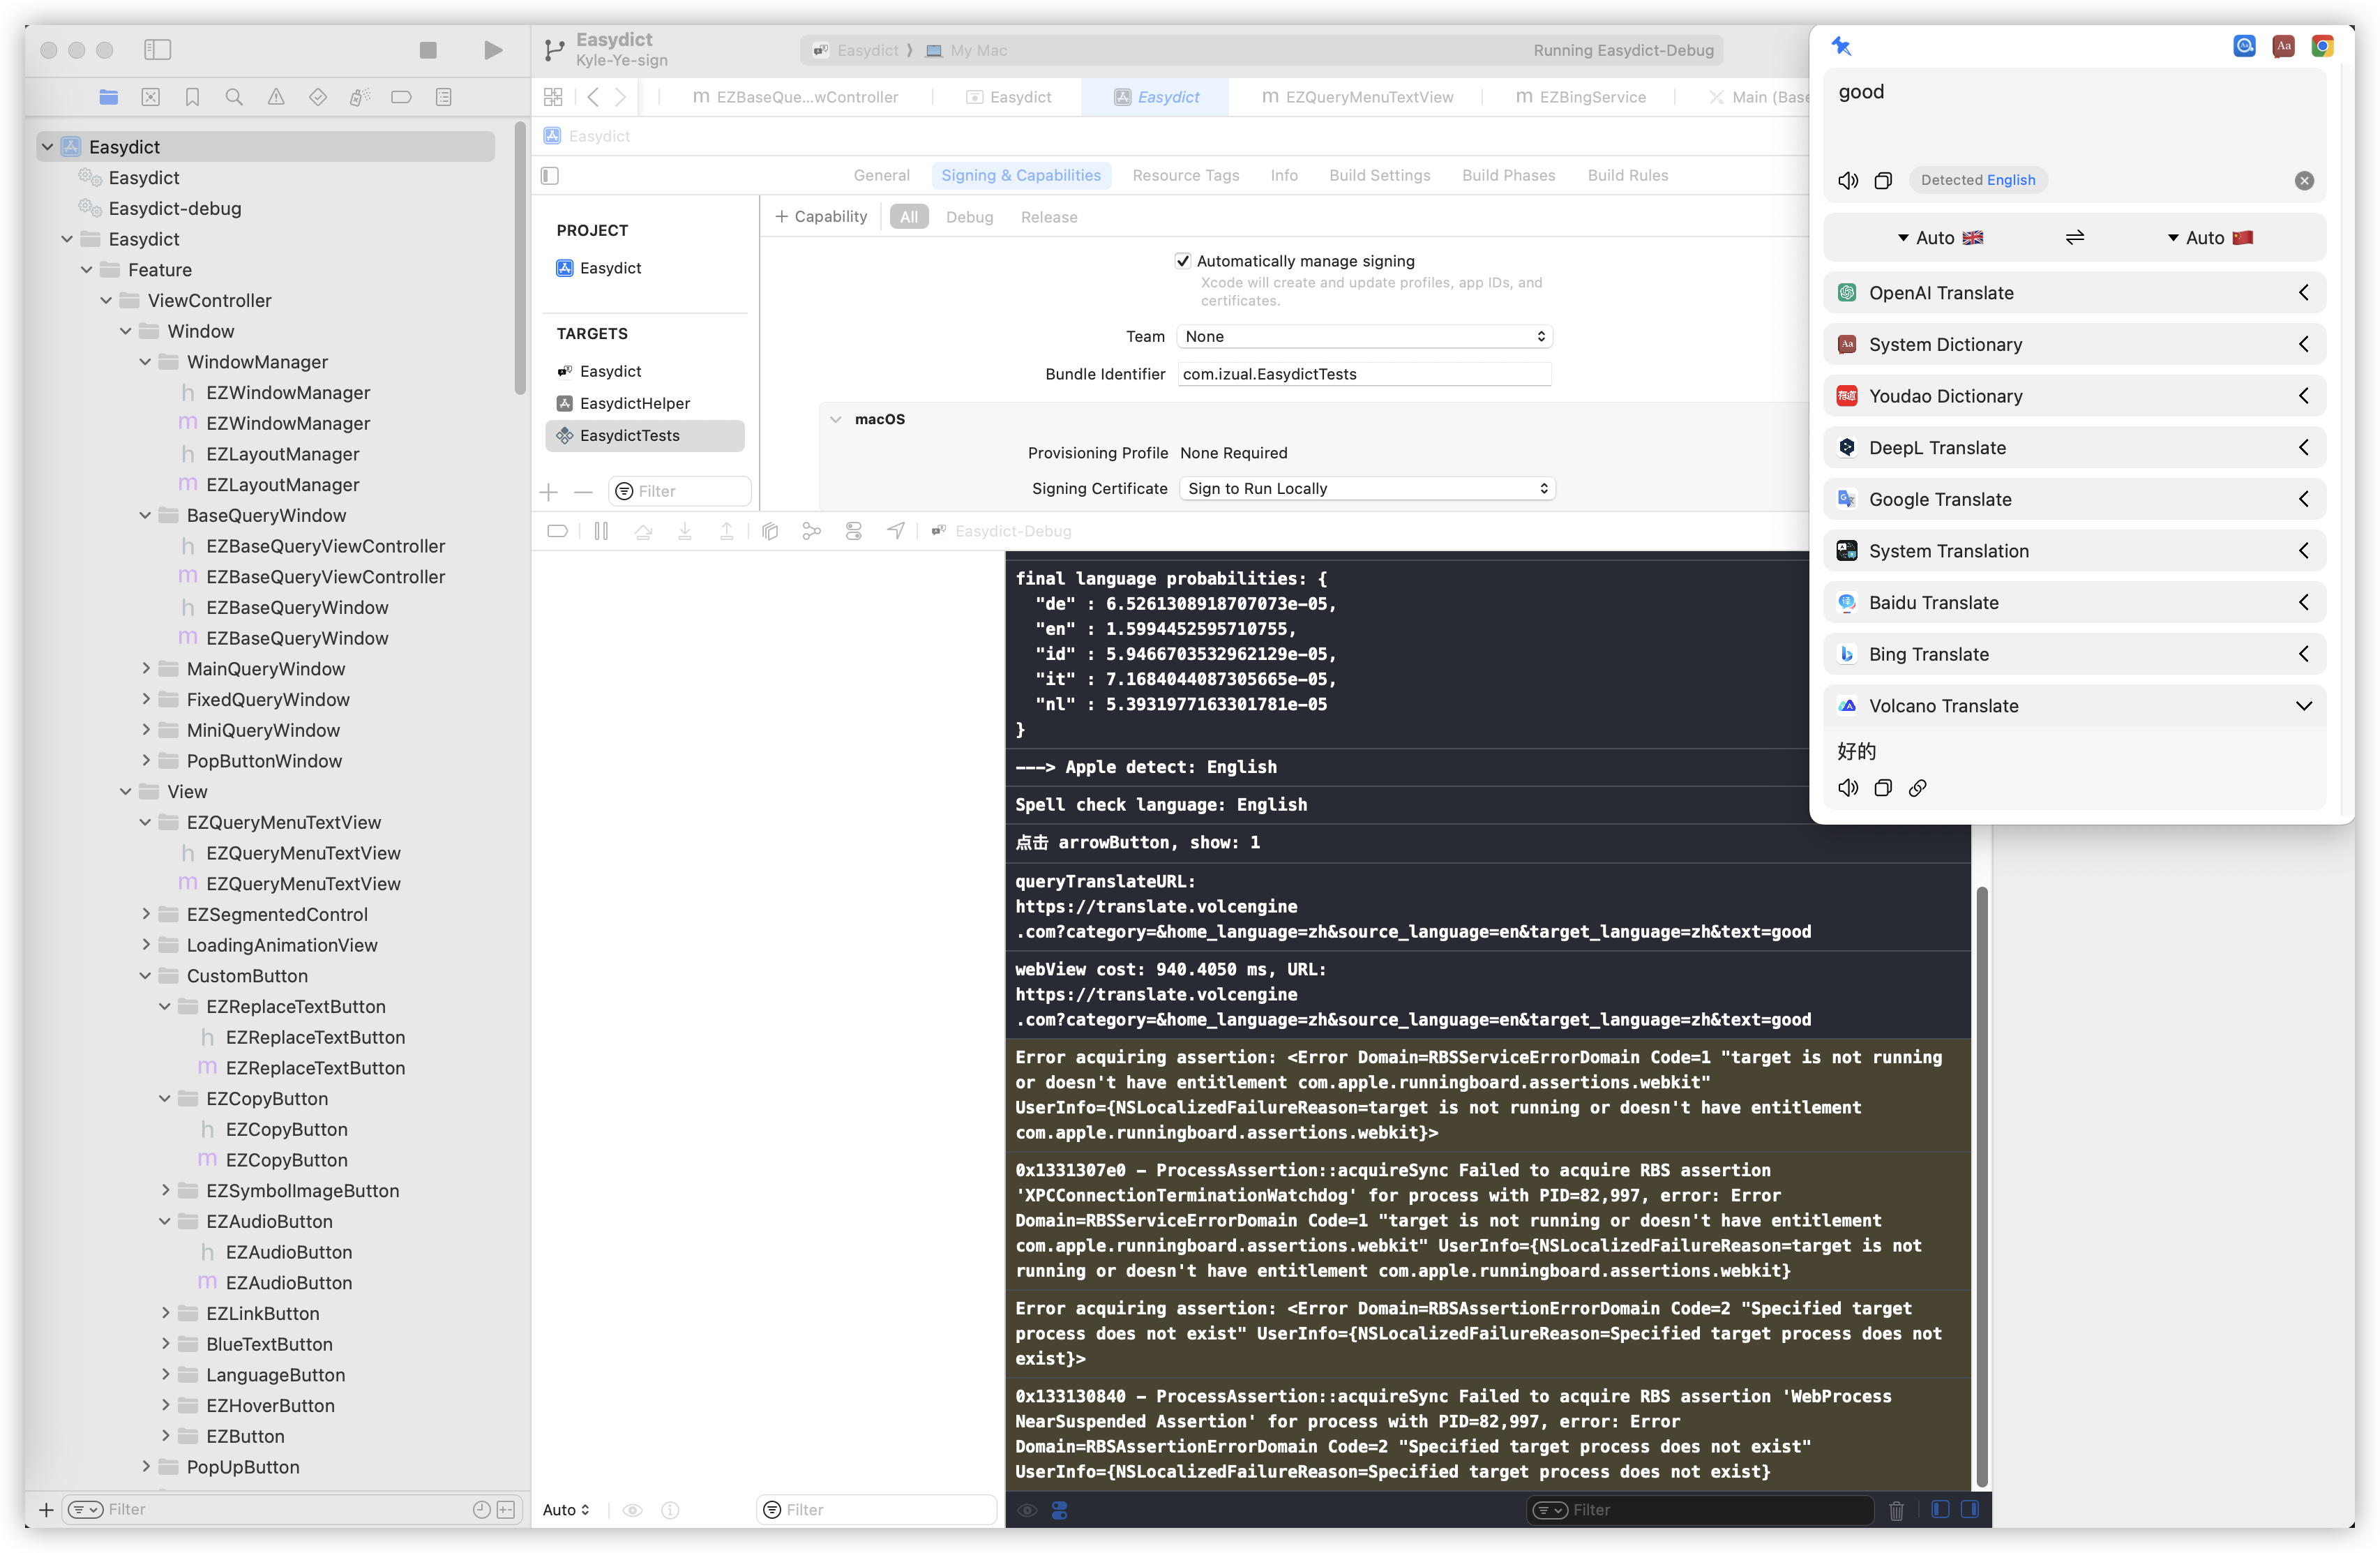
Task: Clear console with the trash icon
Action: pos(1896,1510)
